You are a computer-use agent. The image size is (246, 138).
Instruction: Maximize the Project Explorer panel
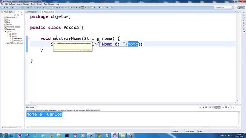coord(22,12)
